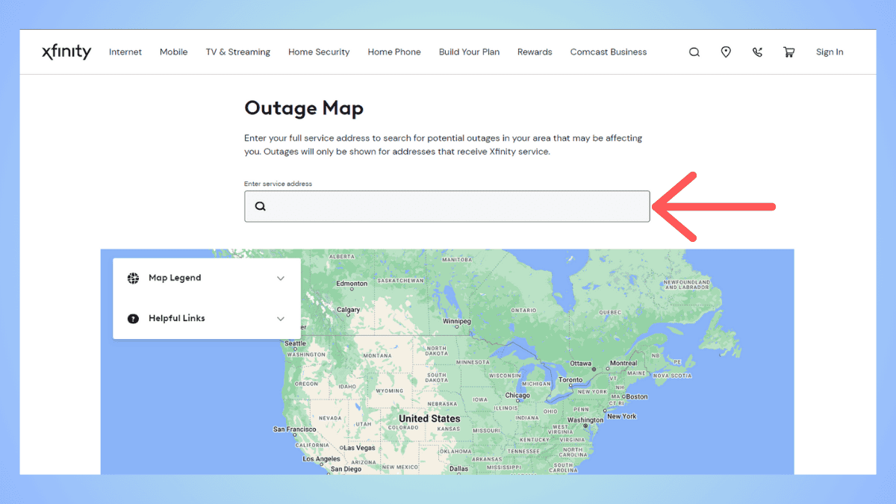
Task: Click Seattle on the map
Action: pyautogui.click(x=295, y=343)
